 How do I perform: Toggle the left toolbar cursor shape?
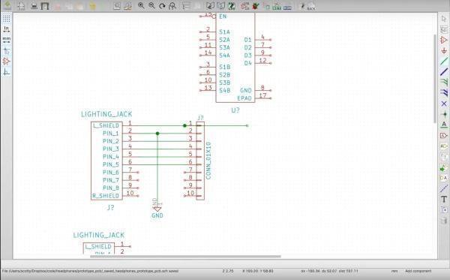click(x=6, y=51)
